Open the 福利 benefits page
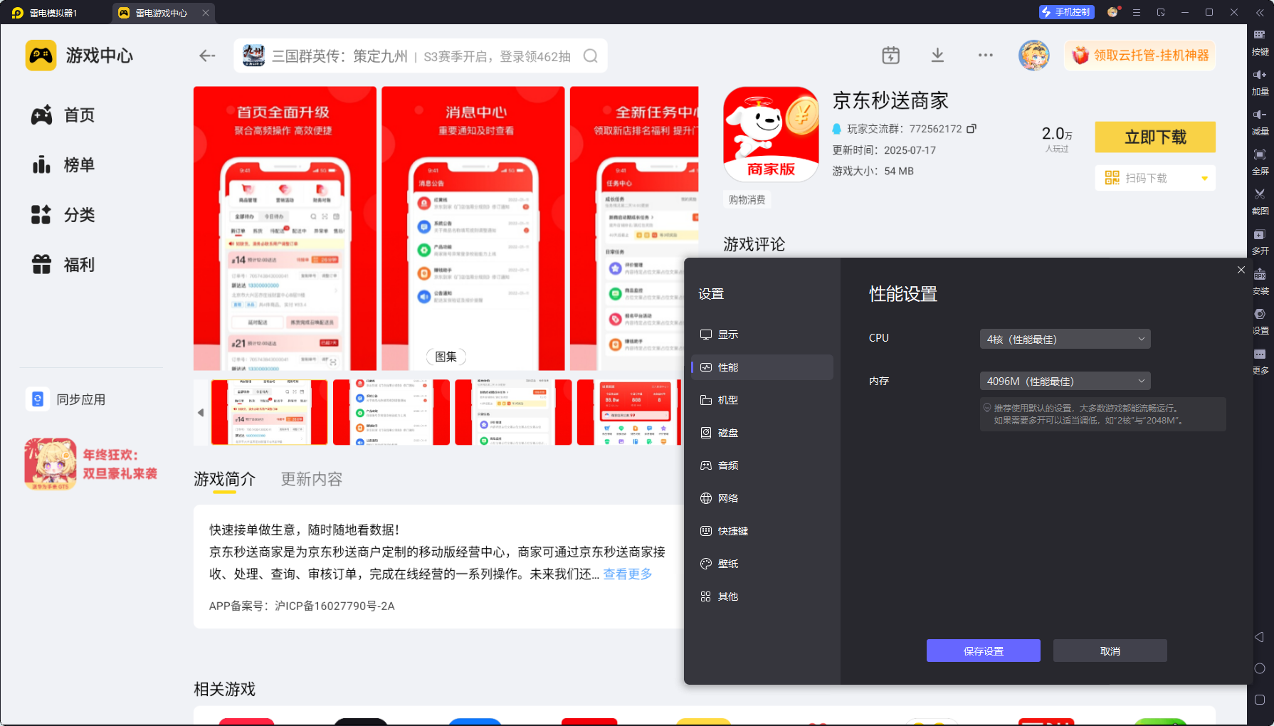1274x726 pixels. coord(63,265)
